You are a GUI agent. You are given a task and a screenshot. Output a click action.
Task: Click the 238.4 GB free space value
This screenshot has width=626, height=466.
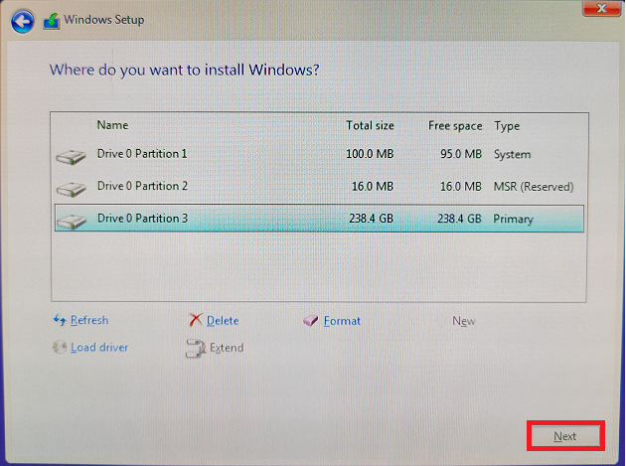point(459,219)
